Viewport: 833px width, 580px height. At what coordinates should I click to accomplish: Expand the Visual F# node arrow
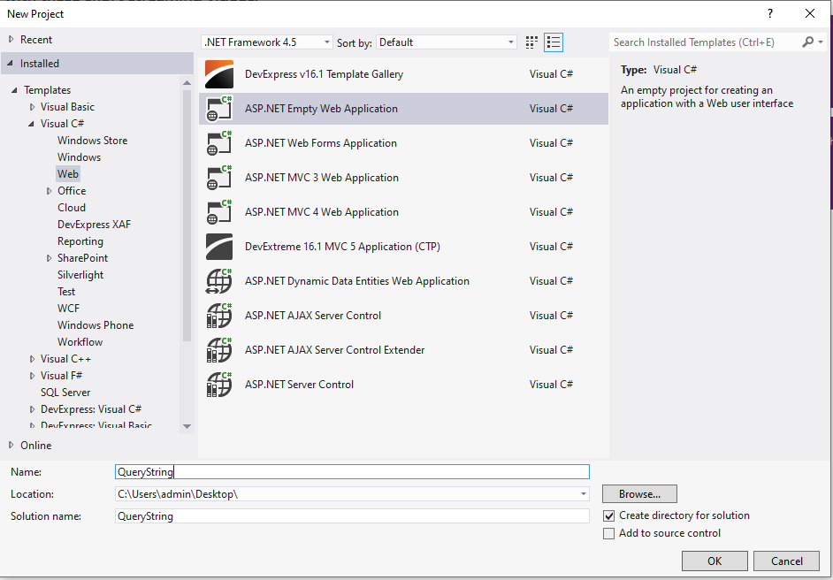tap(32, 376)
